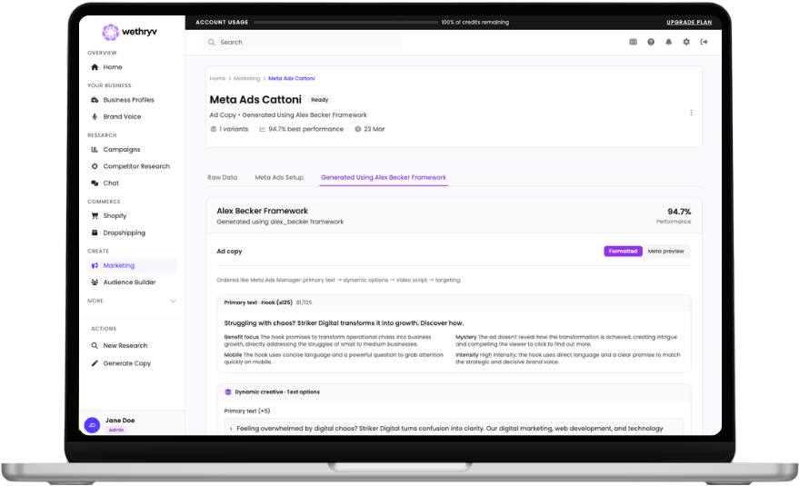Go to Marketing in breadcrumb

(x=246, y=78)
